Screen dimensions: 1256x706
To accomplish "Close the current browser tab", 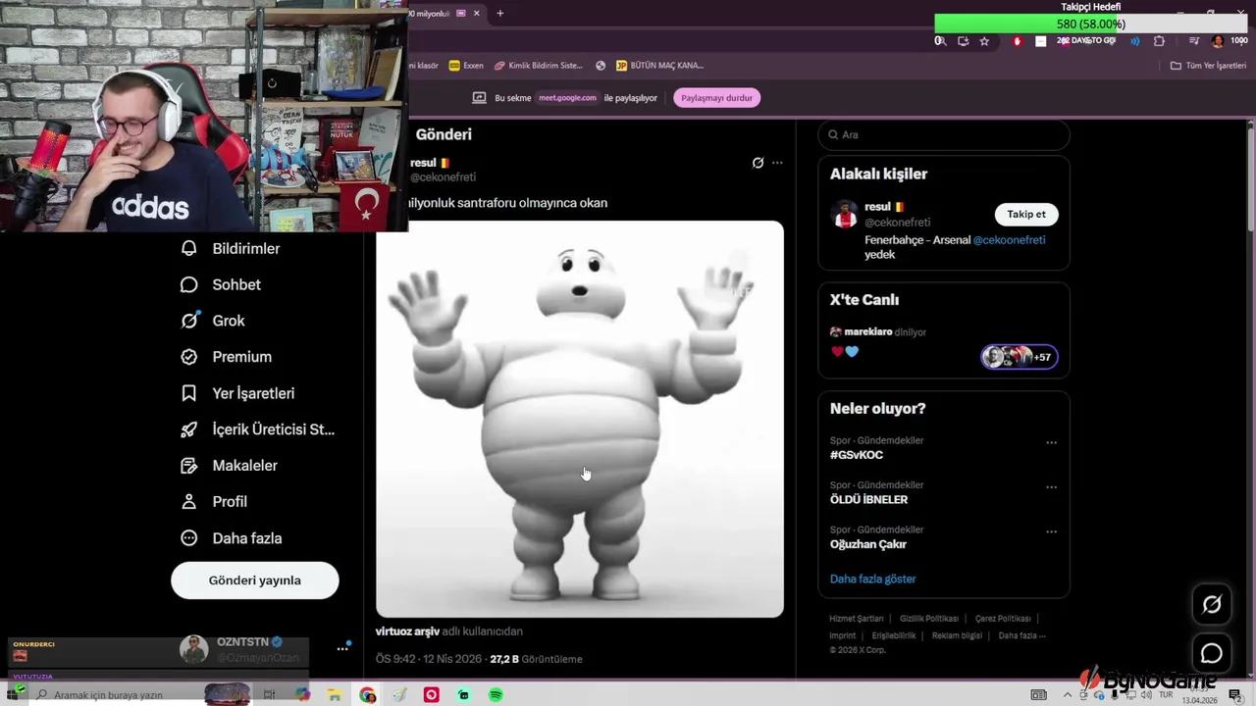I will click(x=477, y=14).
